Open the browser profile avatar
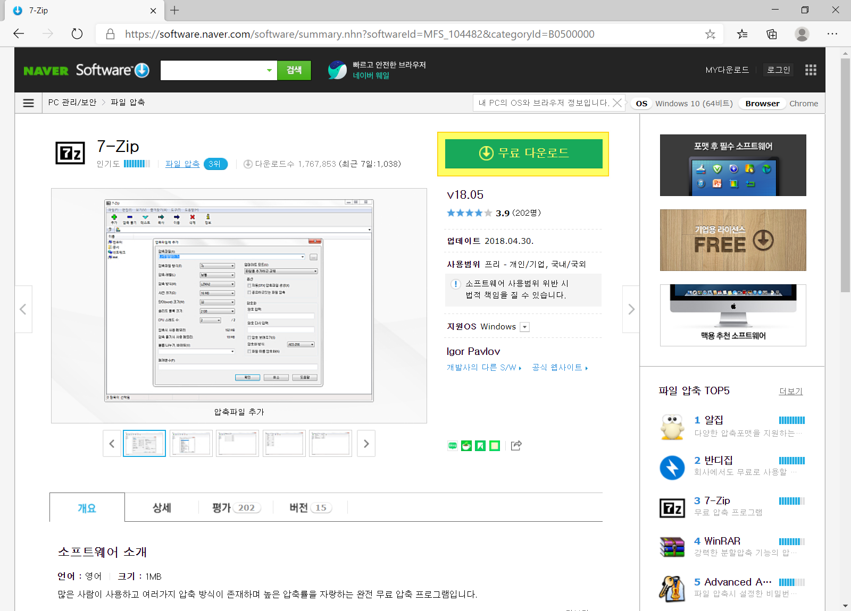The image size is (851, 611). 802,34
